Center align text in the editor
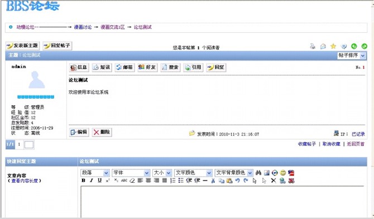This screenshot has height=219, width=374. coord(148,181)
